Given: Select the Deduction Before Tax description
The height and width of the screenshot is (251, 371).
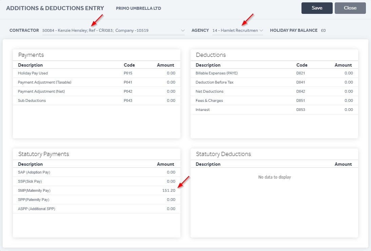Looking at the screenshot, I should pyautogui.click(x=214, y=83).
